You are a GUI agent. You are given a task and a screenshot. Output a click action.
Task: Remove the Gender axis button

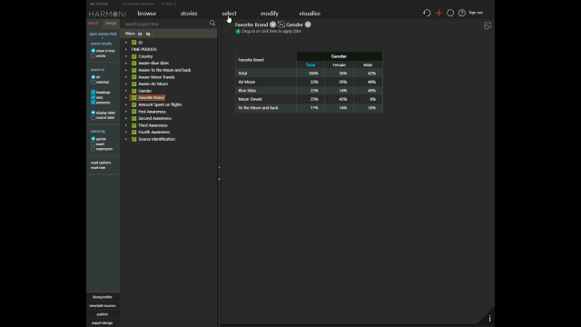tap(308, 25)
